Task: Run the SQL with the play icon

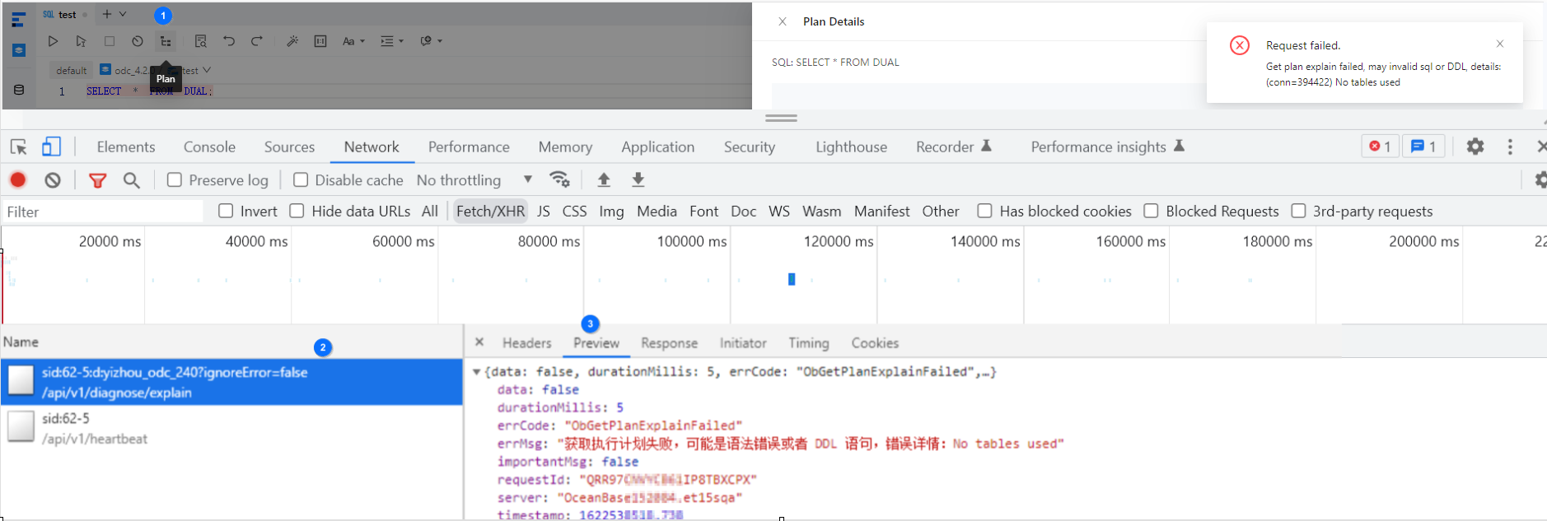Action: click(x=53, y=41)
